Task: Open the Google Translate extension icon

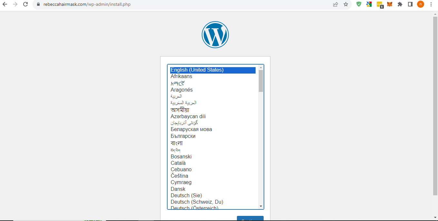Action: pos(369,4)
